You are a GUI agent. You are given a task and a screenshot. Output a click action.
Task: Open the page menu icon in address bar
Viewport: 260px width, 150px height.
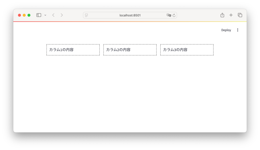click(x=86, y=15)
